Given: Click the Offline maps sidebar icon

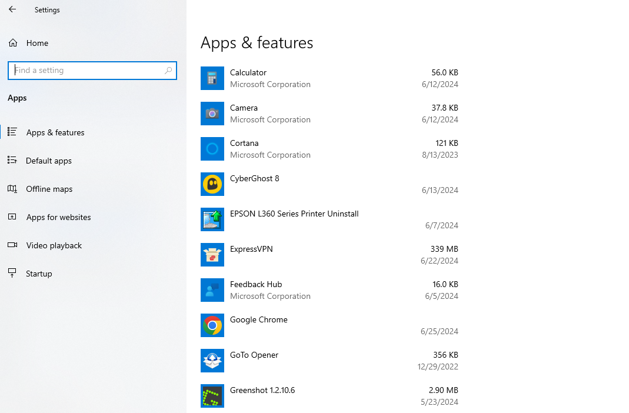Looking at the screenshot, I should coord(12,188).
